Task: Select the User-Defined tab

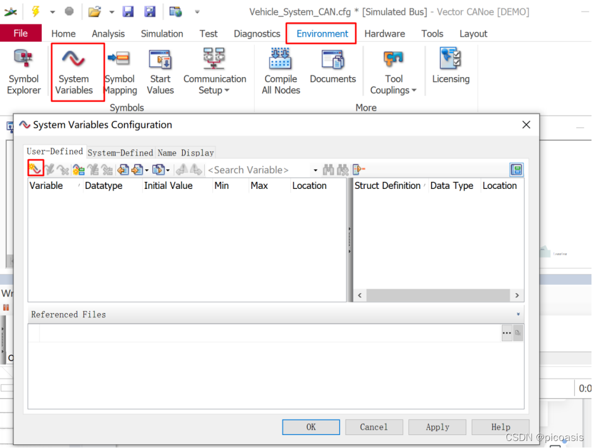Action: (55, 151)
